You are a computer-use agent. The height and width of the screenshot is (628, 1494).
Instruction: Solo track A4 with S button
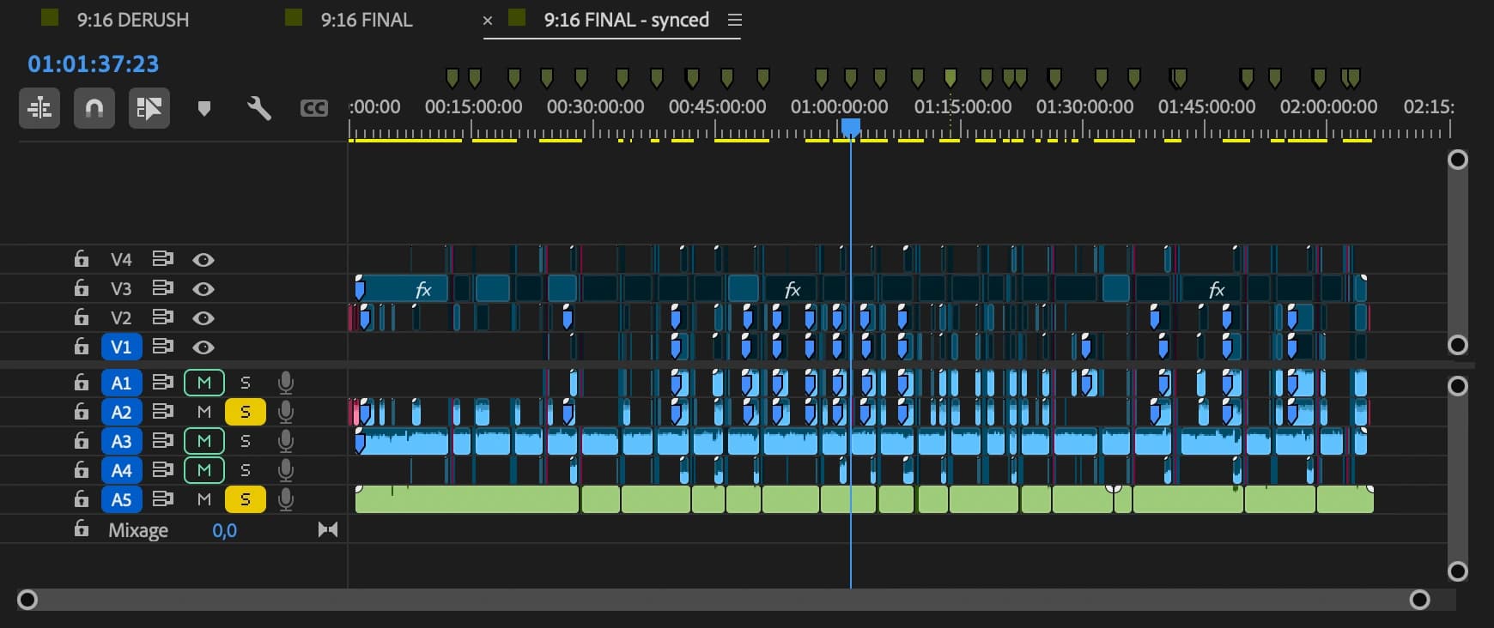tap(246, 470)
